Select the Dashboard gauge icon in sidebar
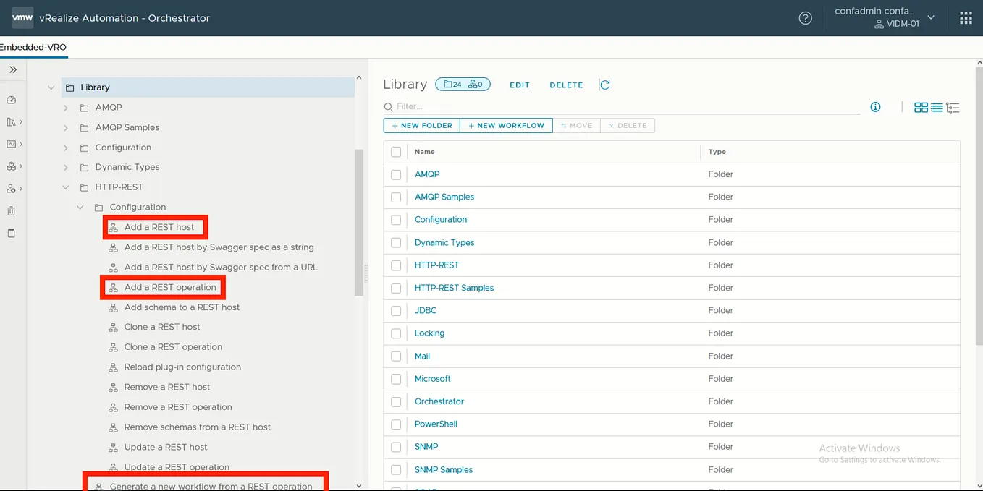 coord(10,100)
